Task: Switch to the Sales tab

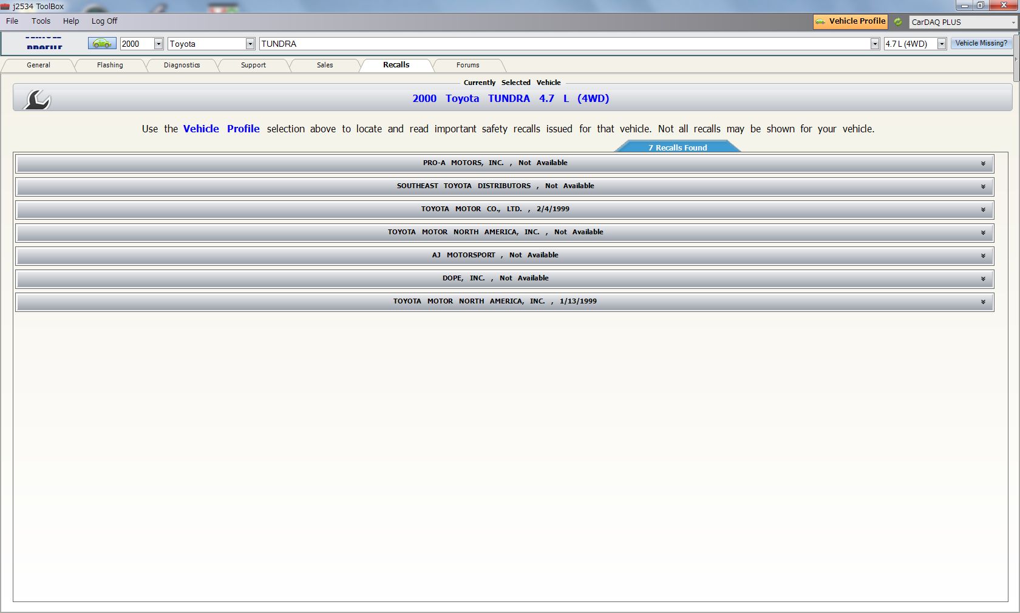Action: pyautogui.click(x=325, y=65)
